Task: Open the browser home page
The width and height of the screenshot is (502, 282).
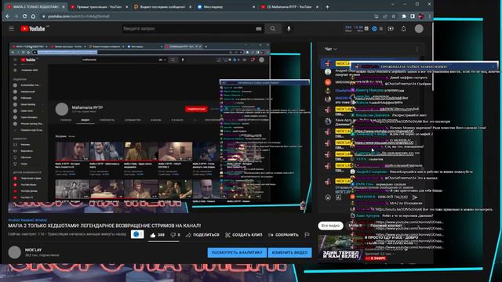Action: click(x=33, y=16)
